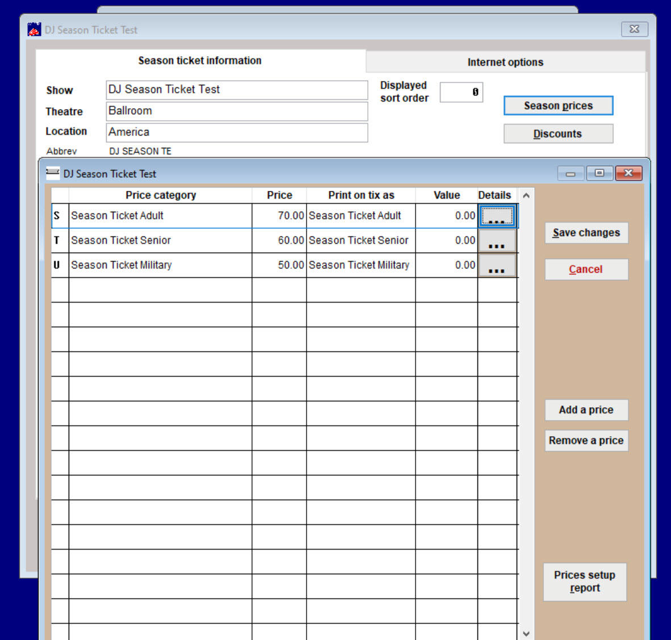Image resolution: width=671 pixels, height=640 pixels.
Task: Open the Prices setup report
Action: point(585,582)
